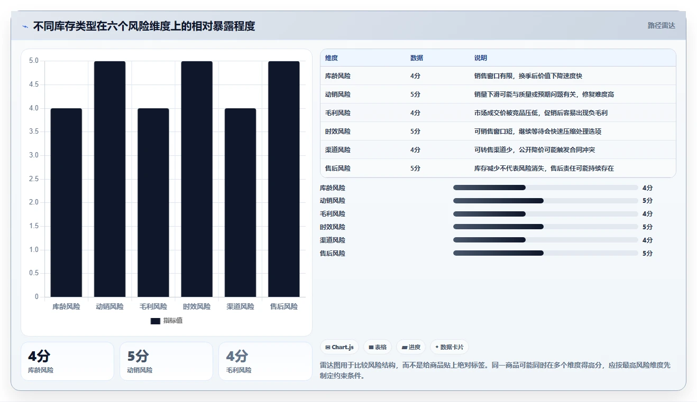This screenshot has height=402, width=697.
Task: Click the 动销风险 progress bar
Action: 546,201
